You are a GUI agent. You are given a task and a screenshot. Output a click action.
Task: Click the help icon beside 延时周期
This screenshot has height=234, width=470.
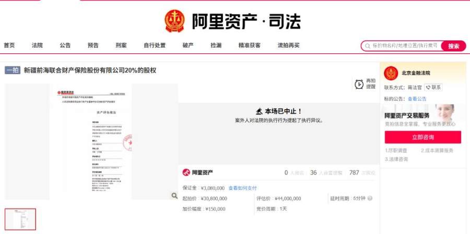tap(370, 198)
